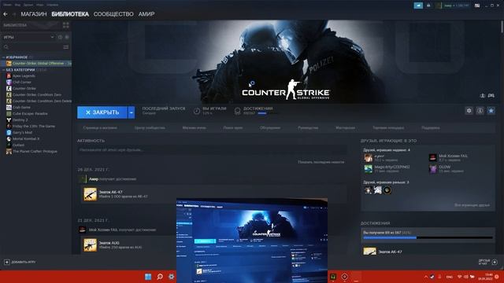Select Crab Game in the library
Viewport: 504px width, 283px height.
(21, 108)
